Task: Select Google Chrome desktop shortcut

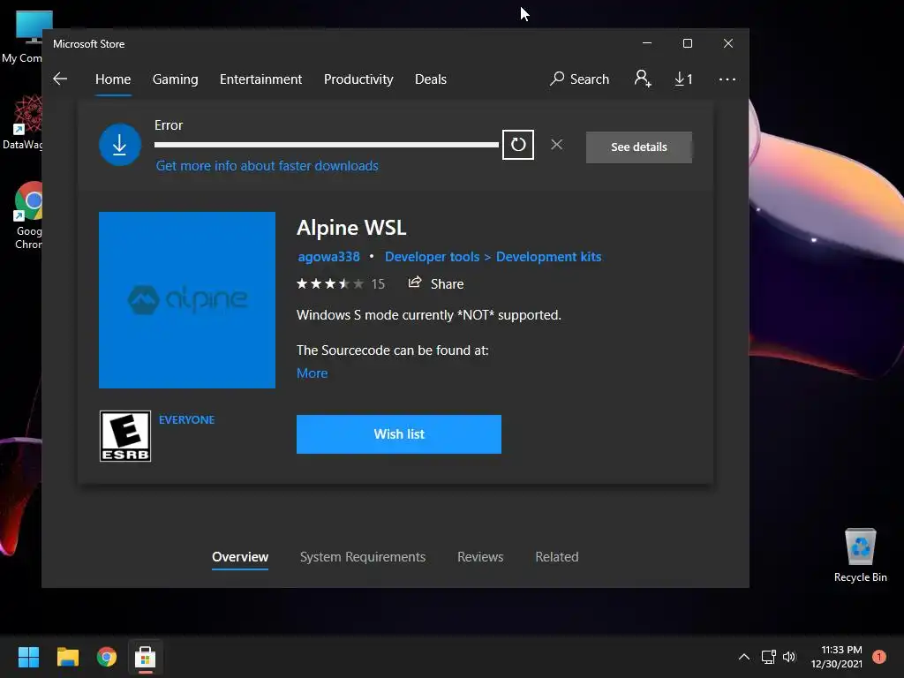Action: click(29, 215)
